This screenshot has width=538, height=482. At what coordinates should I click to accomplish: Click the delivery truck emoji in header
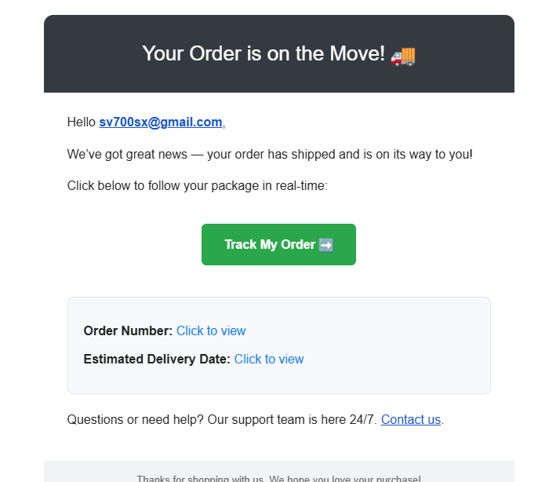tap(403, 57)
